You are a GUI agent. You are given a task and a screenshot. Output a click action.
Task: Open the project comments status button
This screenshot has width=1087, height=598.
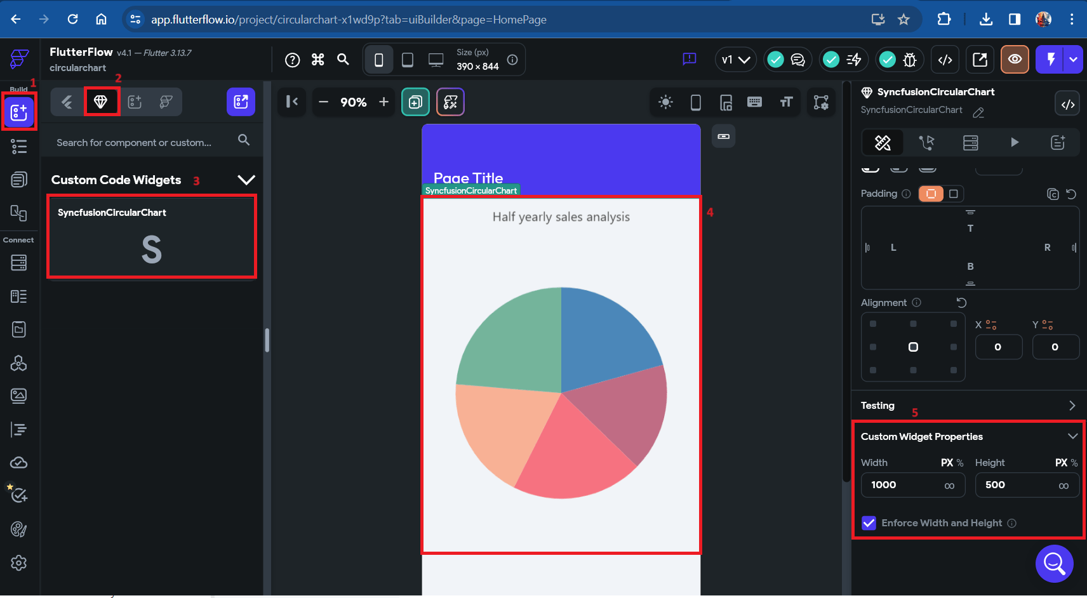click(787, 60)
